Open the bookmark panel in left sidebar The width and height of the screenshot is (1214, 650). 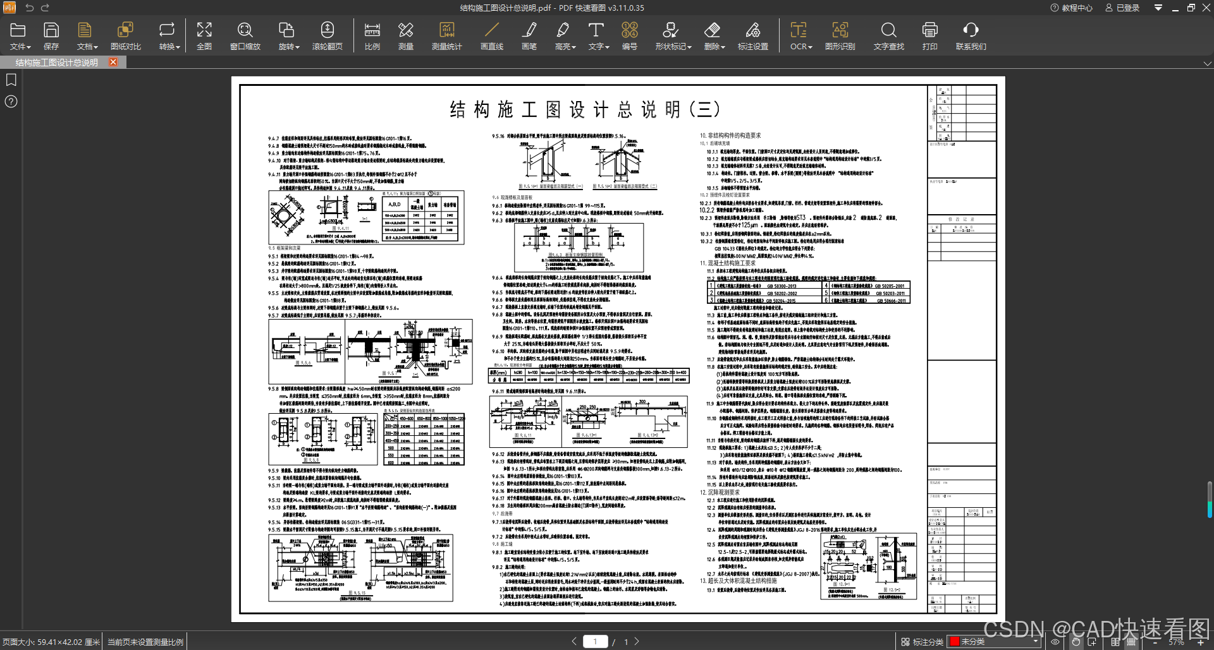[x=11, y=80]
